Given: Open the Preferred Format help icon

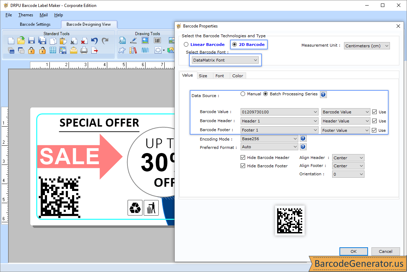Looking at the screenshot, I should point(303,147).
